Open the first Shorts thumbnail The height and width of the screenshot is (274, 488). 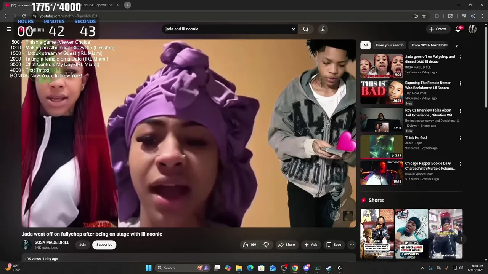[x=377, y=234]
